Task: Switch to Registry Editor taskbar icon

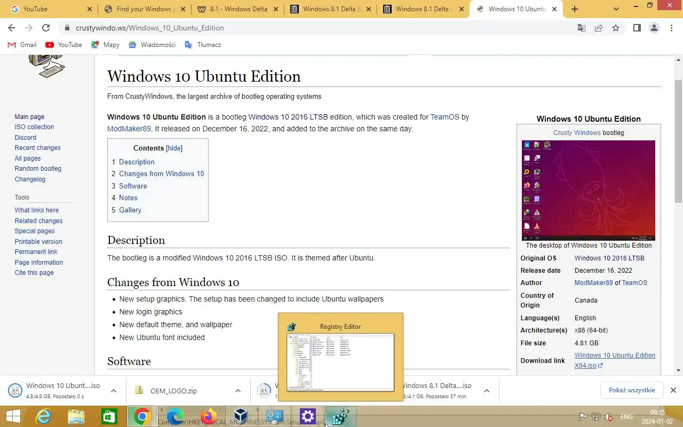Action: tap(340, 416)
